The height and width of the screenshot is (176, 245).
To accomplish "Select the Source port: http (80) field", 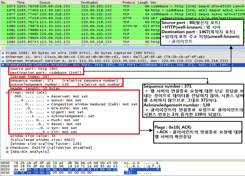I will 34,69.
